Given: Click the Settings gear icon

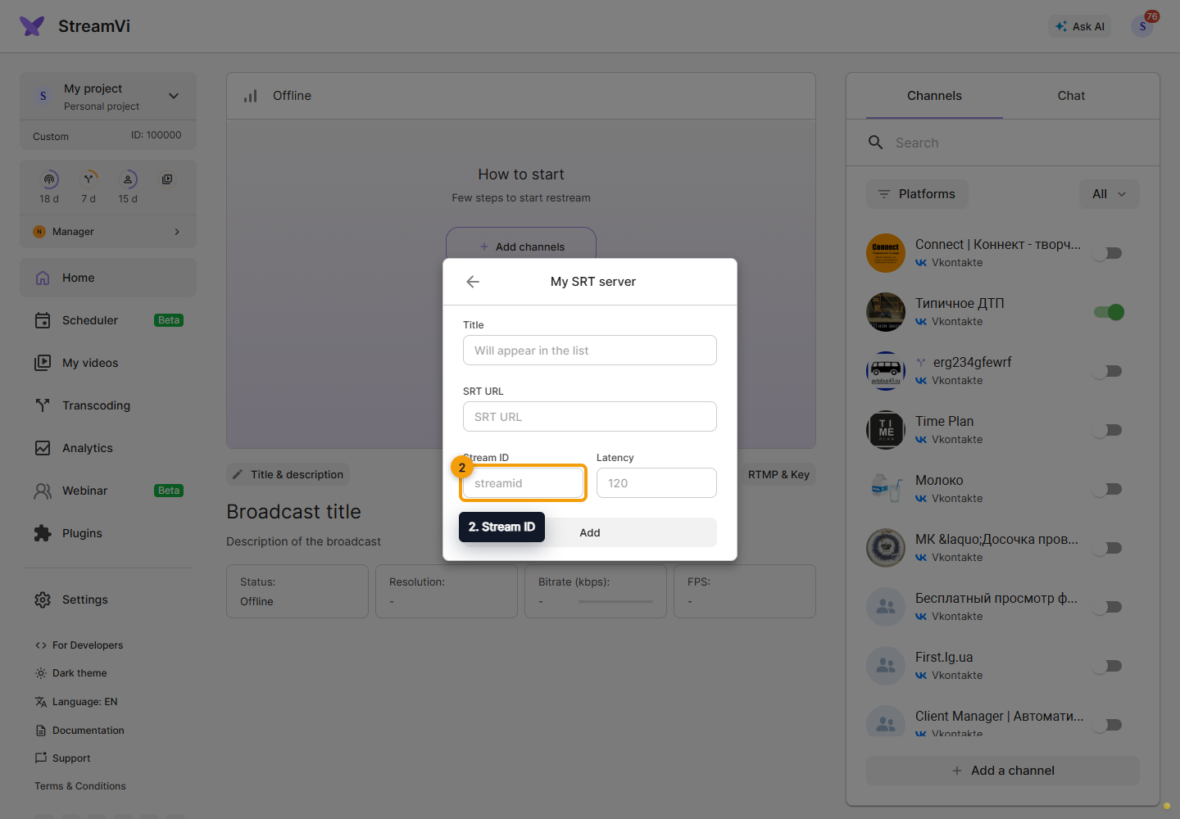Looking at the screenshot, I should pyautogui.click(x=43, y=600).
